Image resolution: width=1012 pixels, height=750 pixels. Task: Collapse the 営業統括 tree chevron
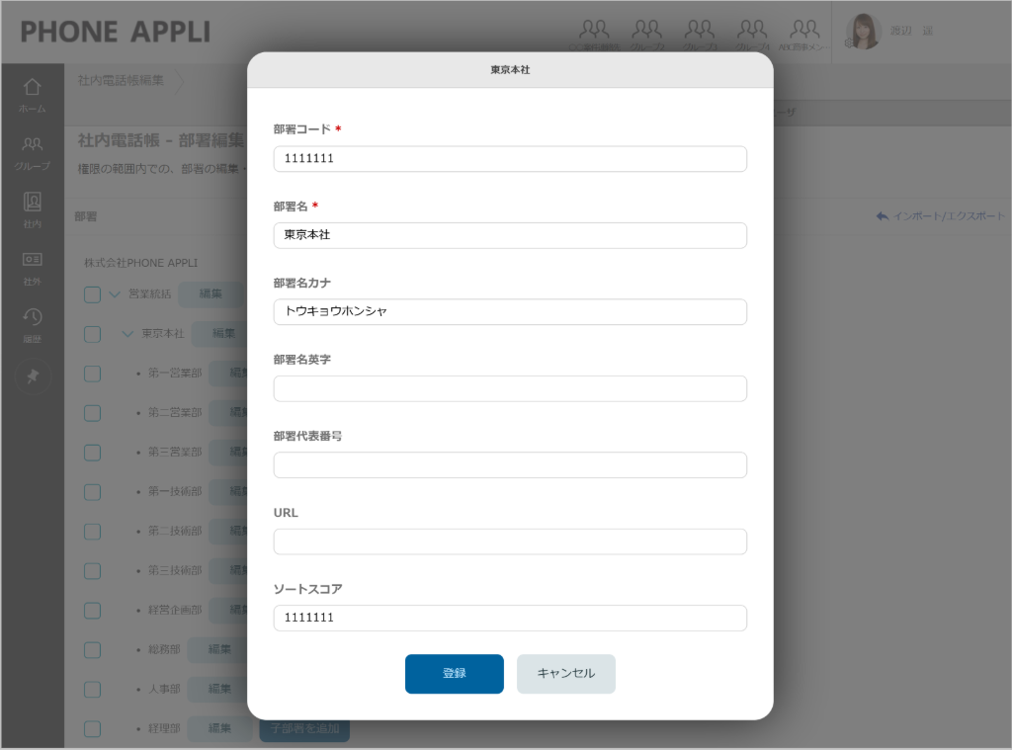tap(115, 294)
